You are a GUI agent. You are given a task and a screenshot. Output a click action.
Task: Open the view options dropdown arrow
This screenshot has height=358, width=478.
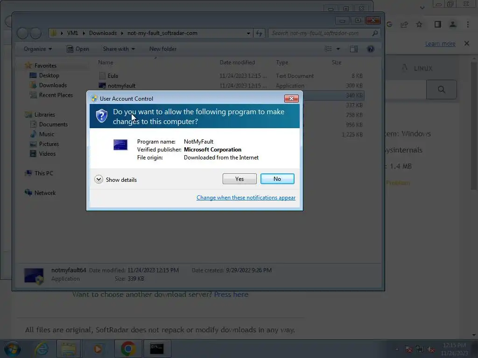tap(338, 49)
